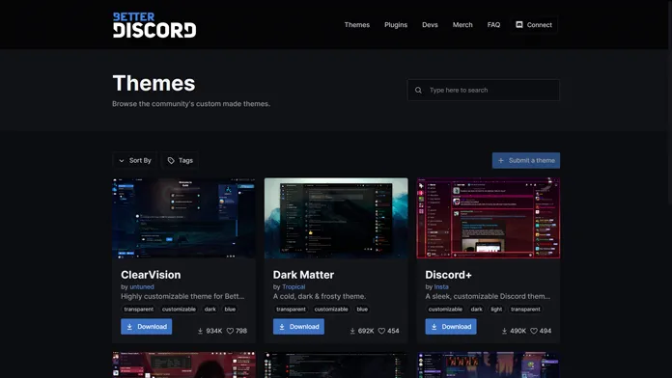Click "A sleek, customizable Discord them..." description
Screen dimensions: 672x378
(x=488, y=296)
